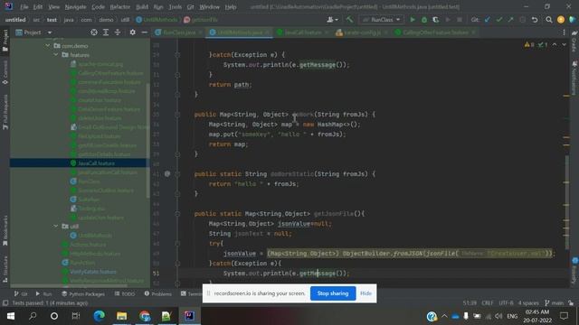Open Microsoft Edge from the Windows taskbar
579x325 pixels.
(99, 316)
